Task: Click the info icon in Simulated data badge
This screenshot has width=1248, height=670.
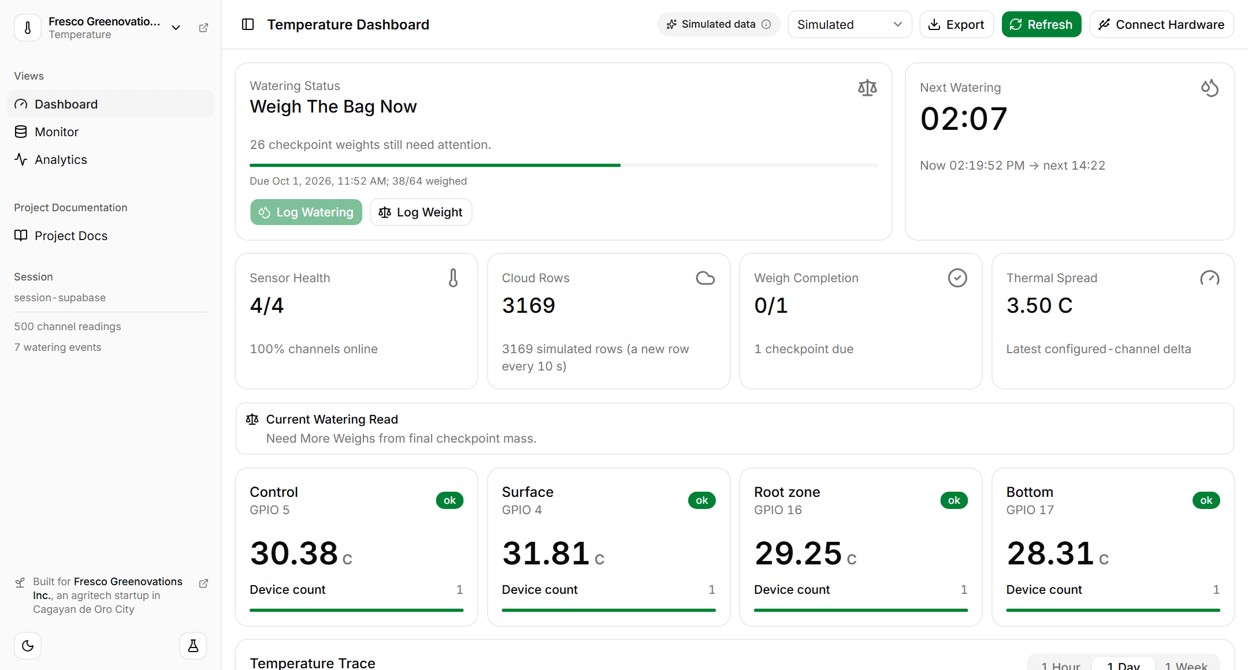Action: pos(766,24)
